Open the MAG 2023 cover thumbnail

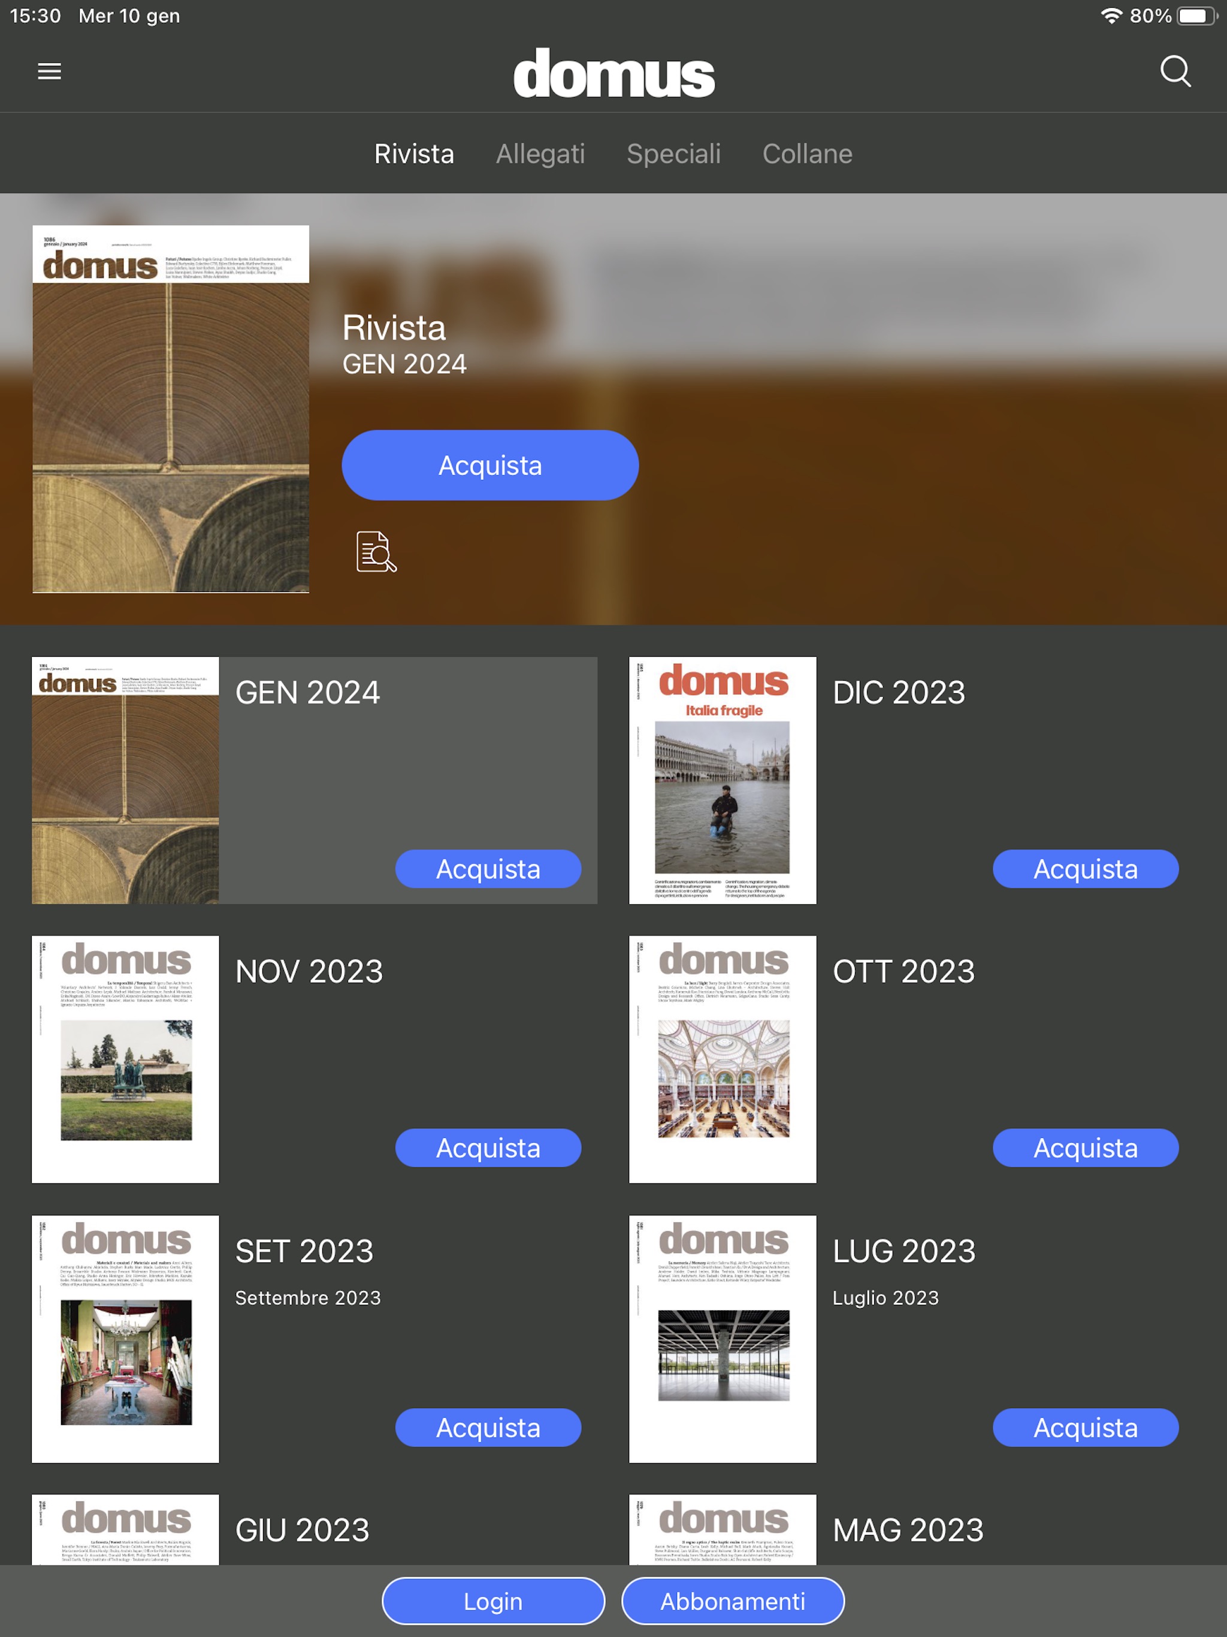(723, 1529)
